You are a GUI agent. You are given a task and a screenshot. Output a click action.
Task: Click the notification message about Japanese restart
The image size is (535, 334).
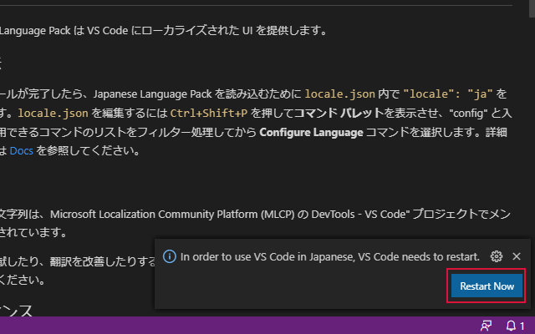(x=330, y=256)
